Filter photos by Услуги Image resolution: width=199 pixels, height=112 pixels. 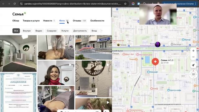(x=65, y=31)
